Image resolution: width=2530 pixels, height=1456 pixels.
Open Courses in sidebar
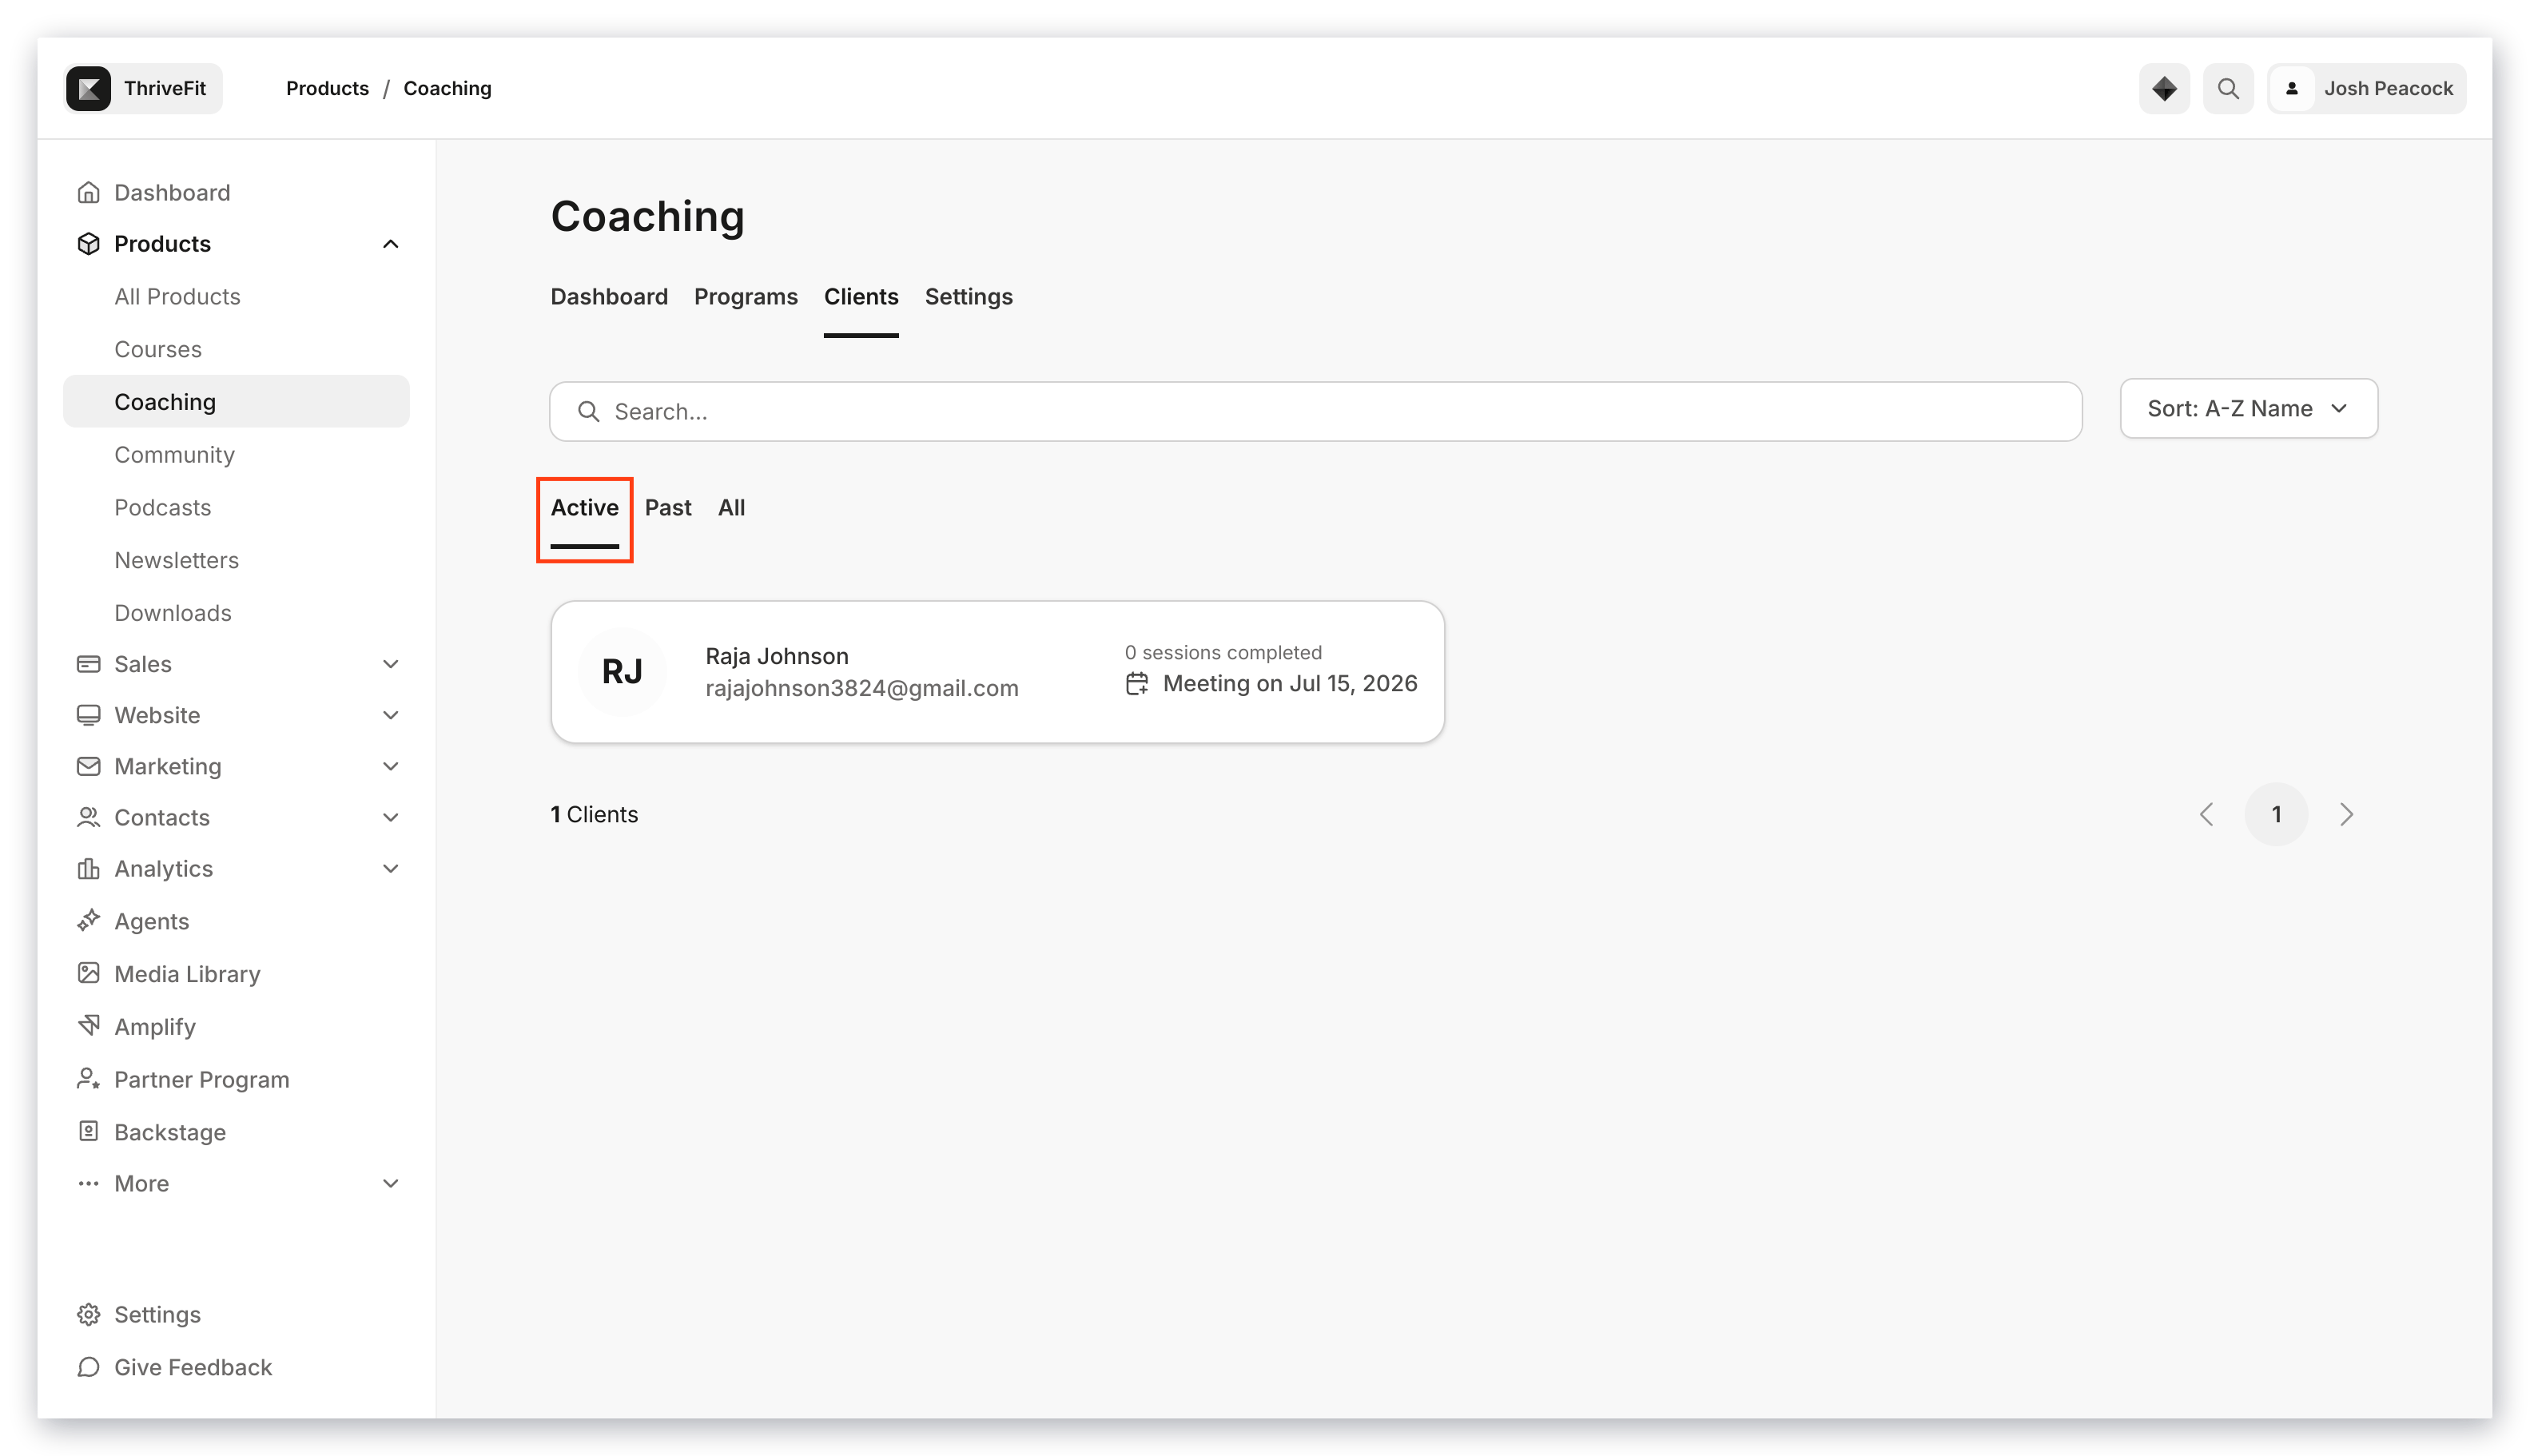click(x=158, y=349)
